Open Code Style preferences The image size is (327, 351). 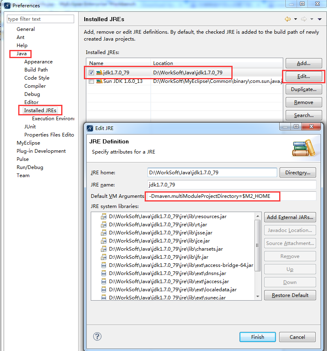click(x=37, y=78)
